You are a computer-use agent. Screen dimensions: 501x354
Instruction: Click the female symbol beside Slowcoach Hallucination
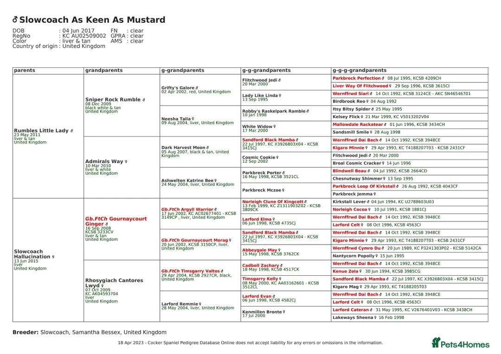pyautogui.click(x=53, y=257)
